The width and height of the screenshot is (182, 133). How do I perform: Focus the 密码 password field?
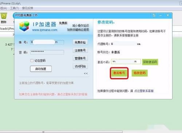47,52
